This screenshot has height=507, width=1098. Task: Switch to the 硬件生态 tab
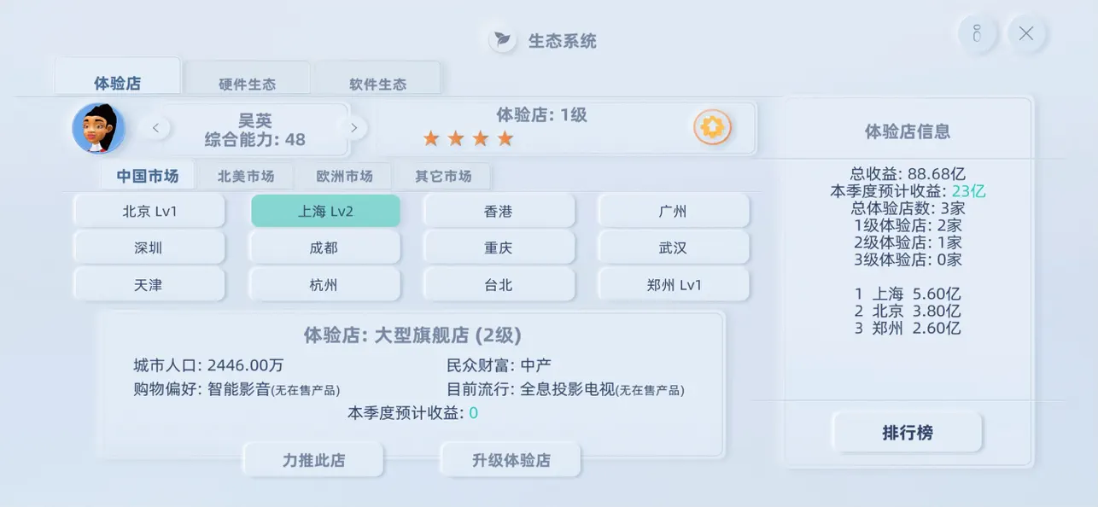(x=248, y=83)
